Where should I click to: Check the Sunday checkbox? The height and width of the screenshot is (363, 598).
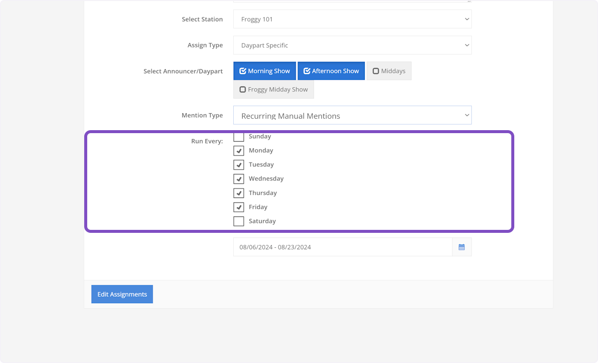click(x=239, y=137)
